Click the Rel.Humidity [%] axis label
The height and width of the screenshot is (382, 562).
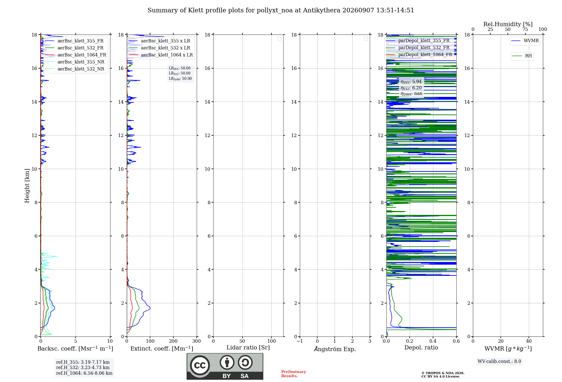pyautogui.click(x=508, y=24)
